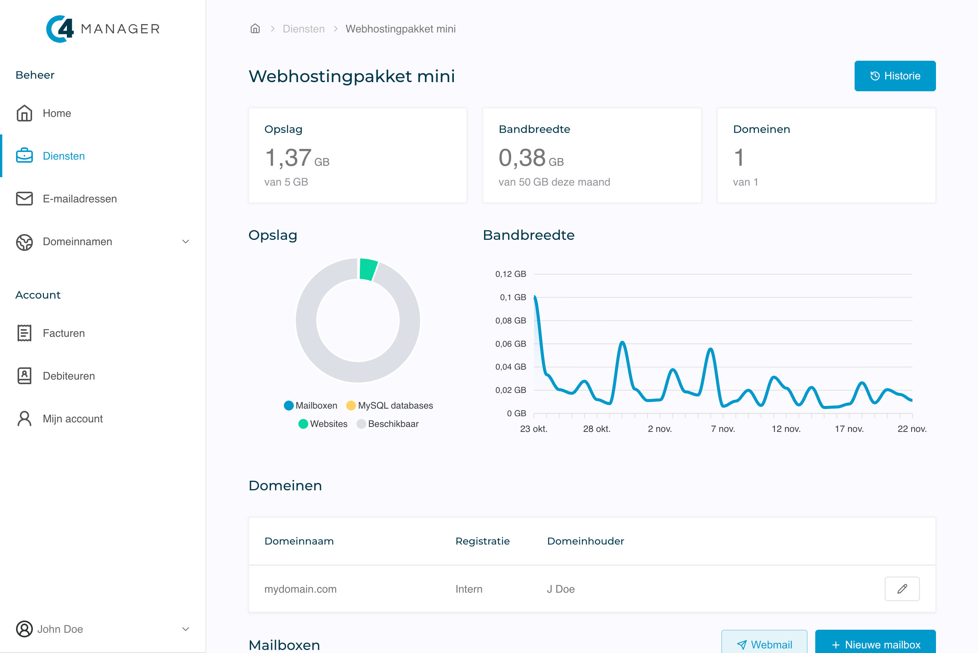Open Diensten via the briefcase icon
This screenshot has height=653, width=978.
[x=24, y=156]
